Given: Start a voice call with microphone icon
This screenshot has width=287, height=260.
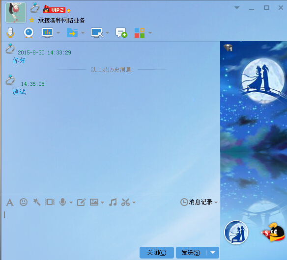Looking at the screenshot, I should coord(10,33).
